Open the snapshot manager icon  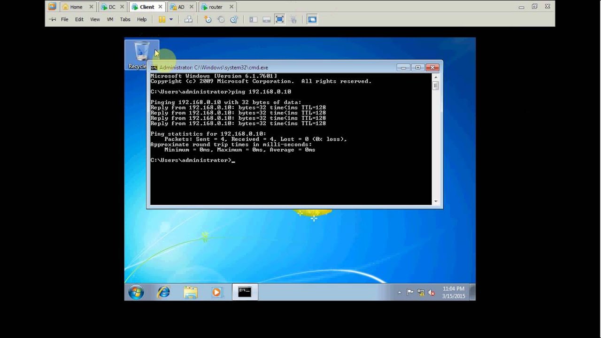coord(234,19)
